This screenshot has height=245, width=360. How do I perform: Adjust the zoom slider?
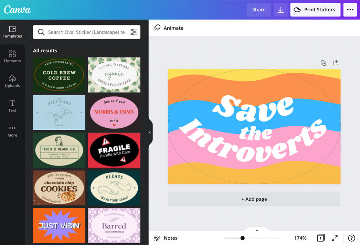pyautogui.click(x=242, y=238)
